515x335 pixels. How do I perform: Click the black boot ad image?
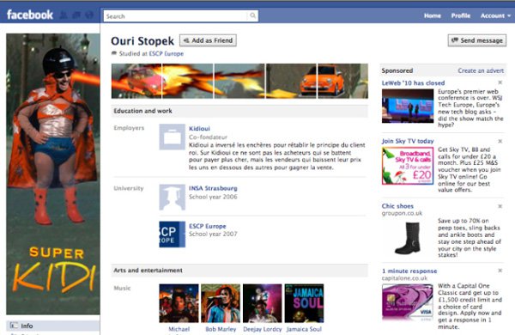408,238
